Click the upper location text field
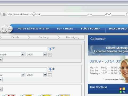The height and width of the screenshot is (96, 128). (23, 49)
